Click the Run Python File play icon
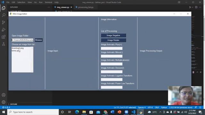Image resolution: width=205 pixels, height=115 pixels. (x=190, y=7)
